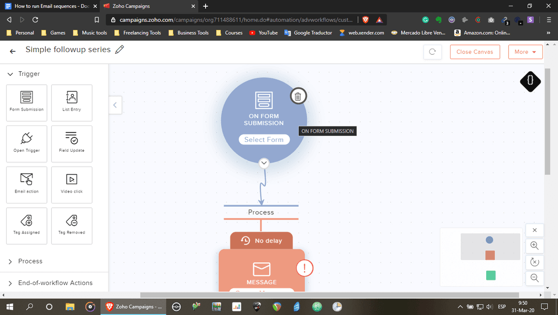The height and width of the screenshot is (315, 558).
Task: Switch to the Zoho Campaigns tab
Action: click(150, 7)
